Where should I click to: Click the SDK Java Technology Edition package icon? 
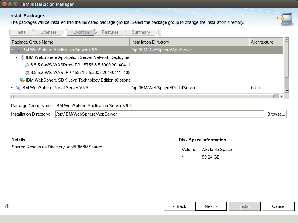[x=22, y=80]
